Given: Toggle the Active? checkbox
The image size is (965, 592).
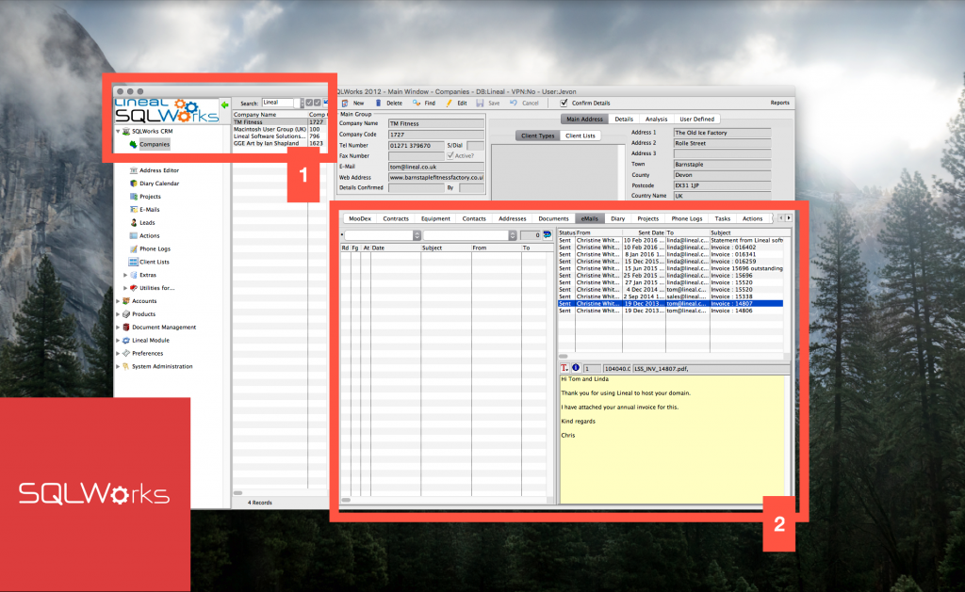Looking at the screenshot, I should pos(450,156).
